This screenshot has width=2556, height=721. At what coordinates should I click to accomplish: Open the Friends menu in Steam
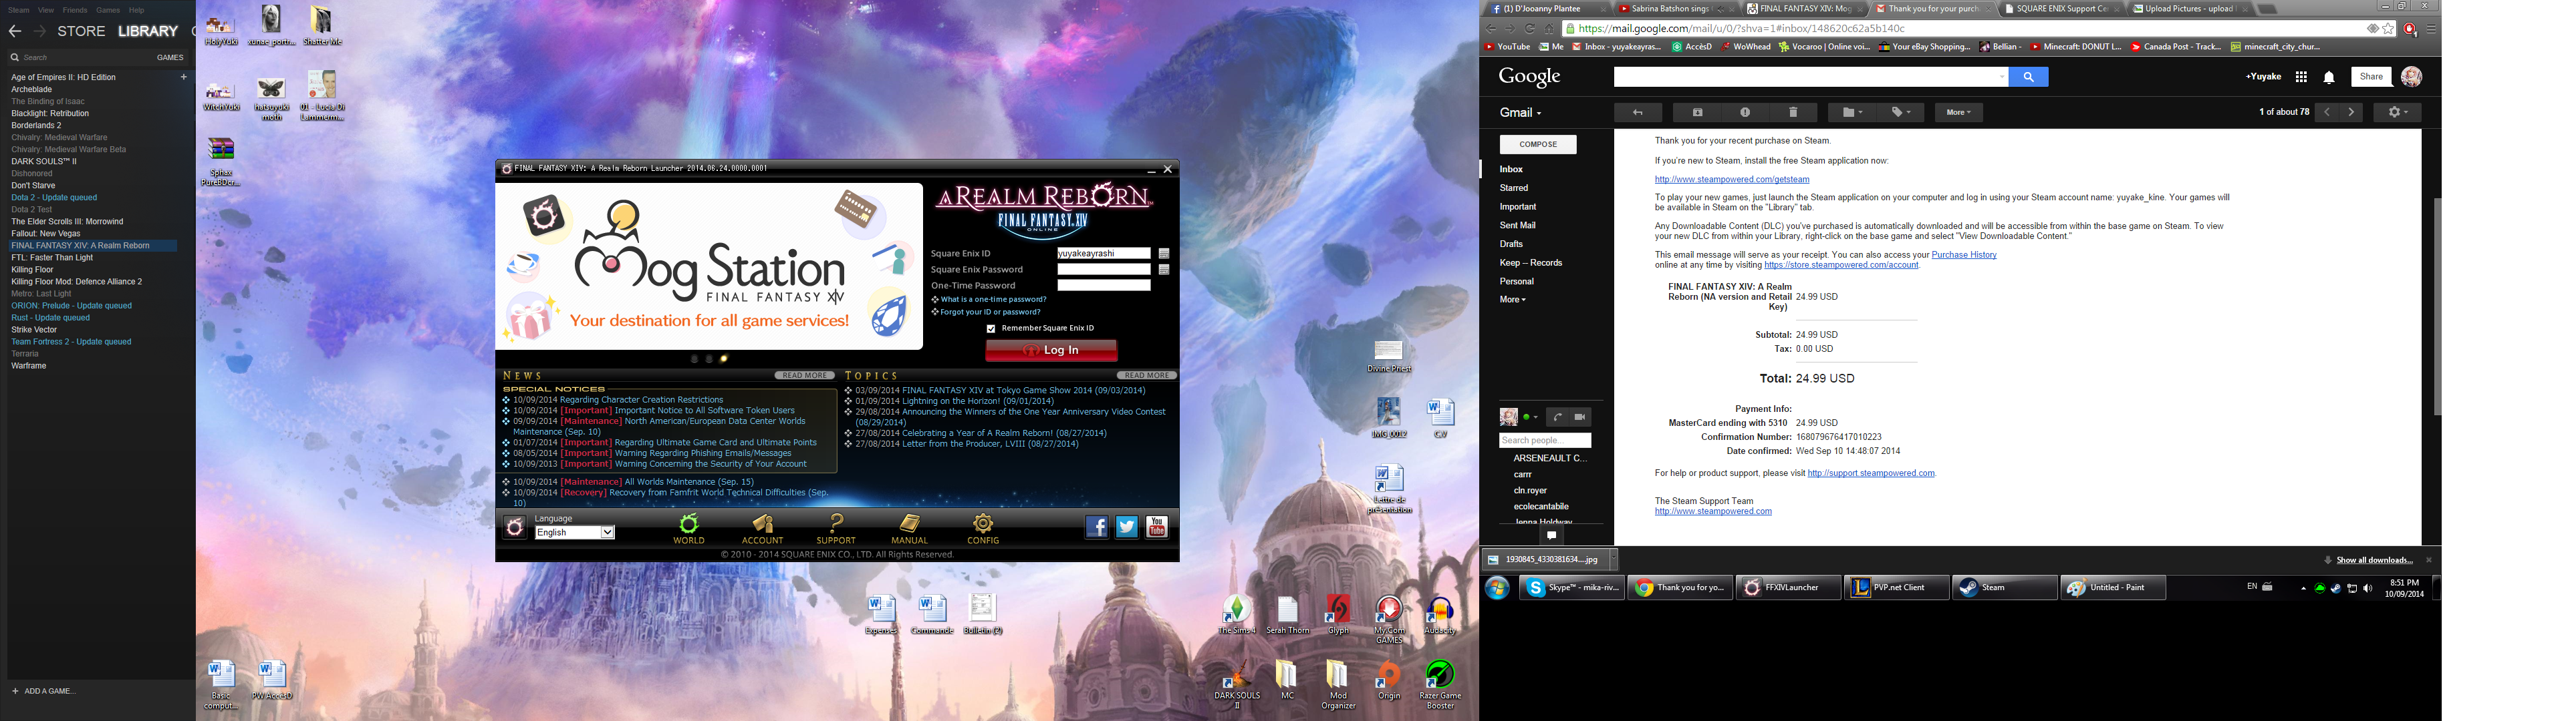[x=74, y=10]
